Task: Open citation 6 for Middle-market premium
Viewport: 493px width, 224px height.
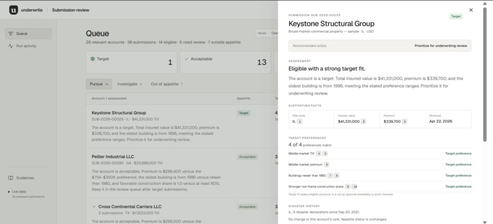Action: pyautogui.click(x=327, y=165)
